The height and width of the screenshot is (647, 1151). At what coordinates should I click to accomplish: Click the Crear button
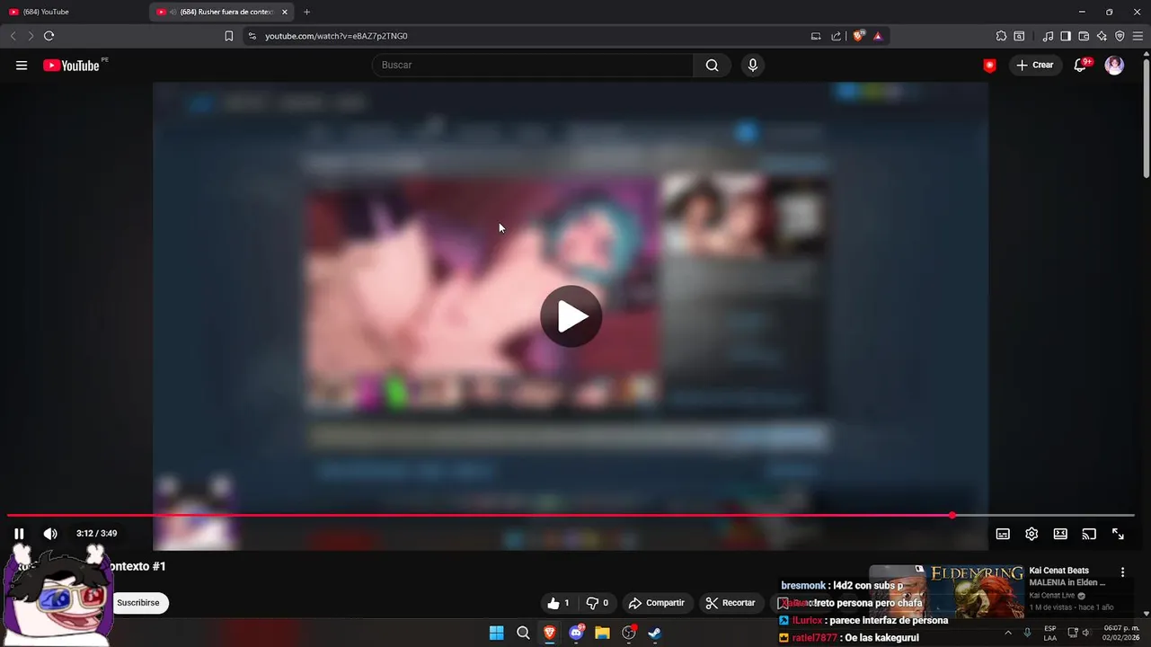[1035, 66]
